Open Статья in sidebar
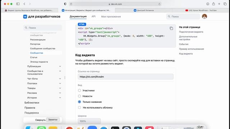Image resolution: width=230 pixels, height=129 pixels. pos(33,57)
